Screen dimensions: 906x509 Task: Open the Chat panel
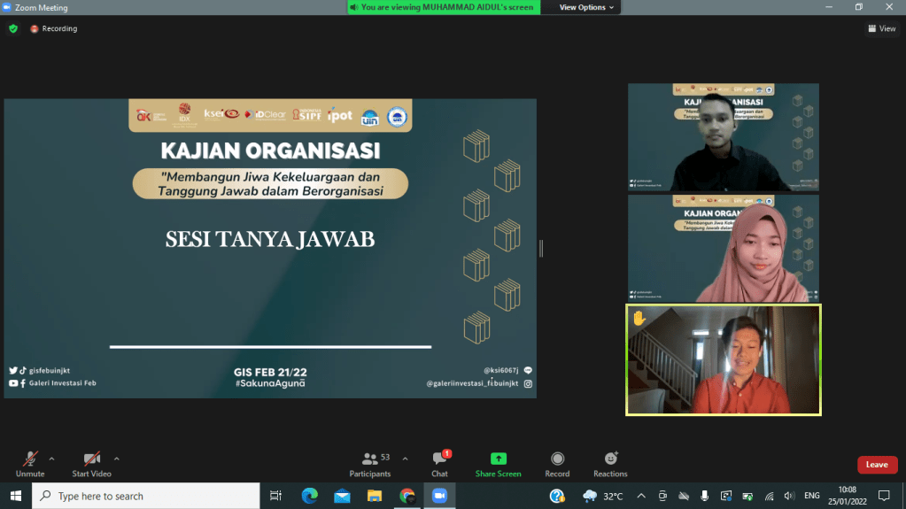coord(439,463)
